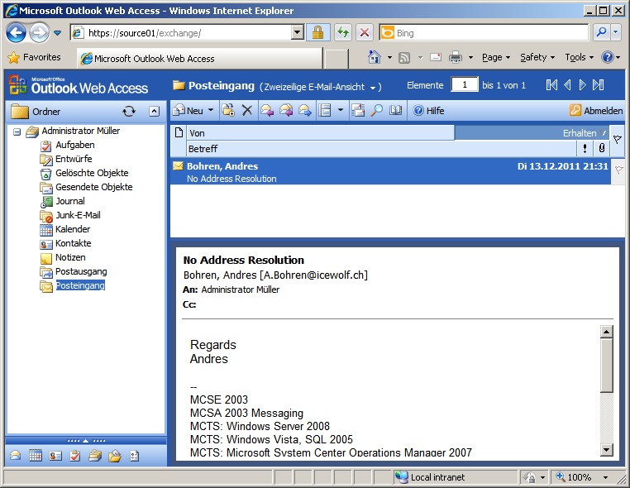
Task: Click the Reply All icon
Action: pos(286,111)
